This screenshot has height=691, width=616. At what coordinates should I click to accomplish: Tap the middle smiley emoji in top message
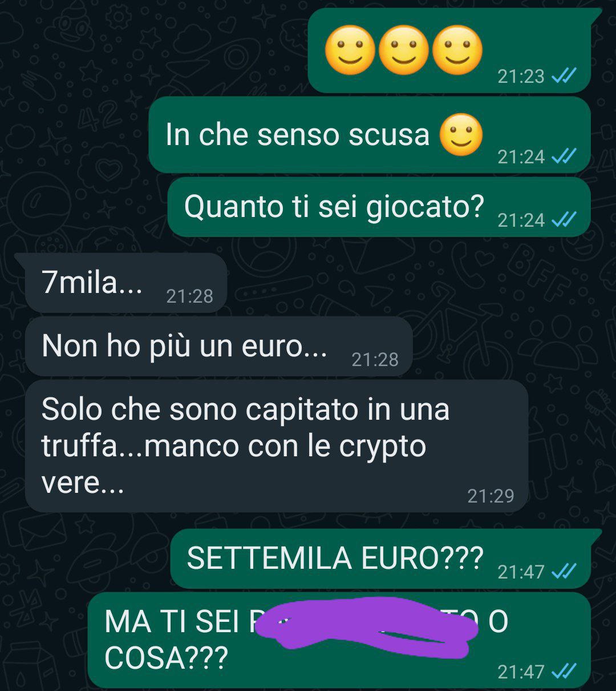404,50
